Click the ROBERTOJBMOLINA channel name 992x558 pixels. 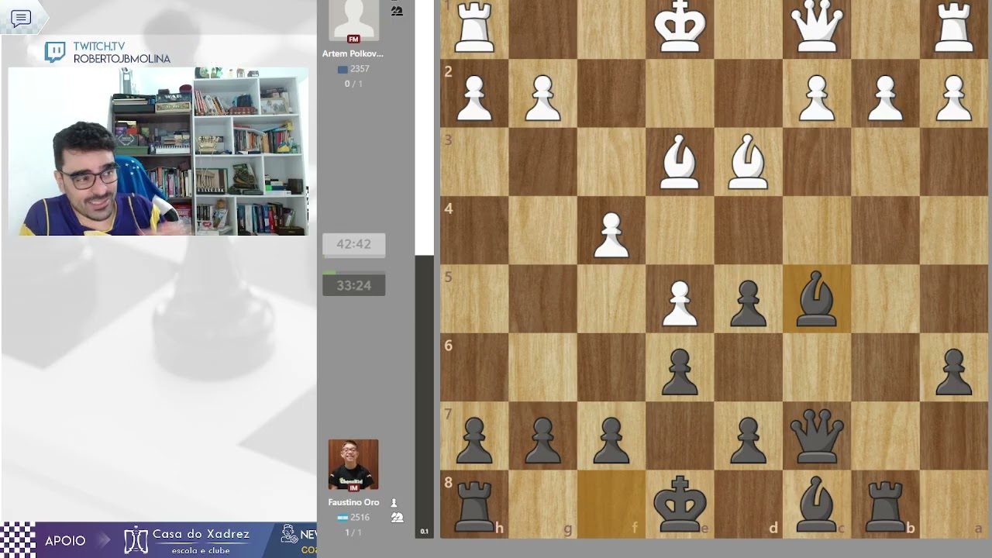coord(122,59)
